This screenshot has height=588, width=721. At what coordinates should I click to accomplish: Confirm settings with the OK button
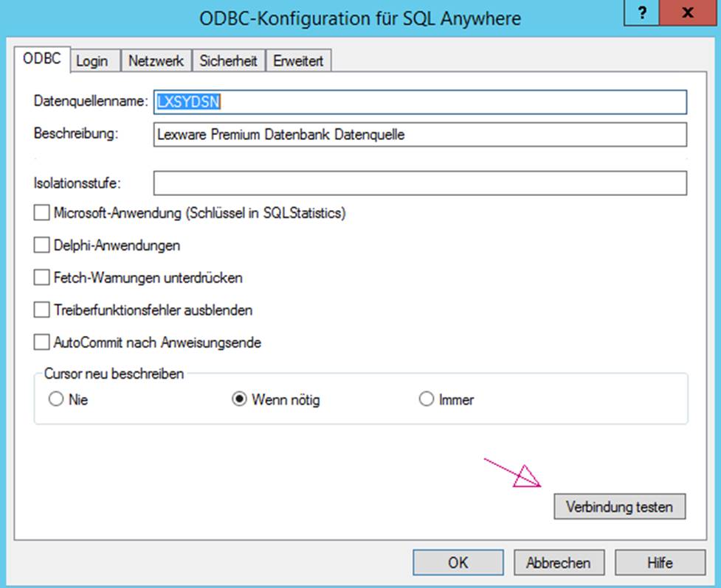click(x=458, y=561)
